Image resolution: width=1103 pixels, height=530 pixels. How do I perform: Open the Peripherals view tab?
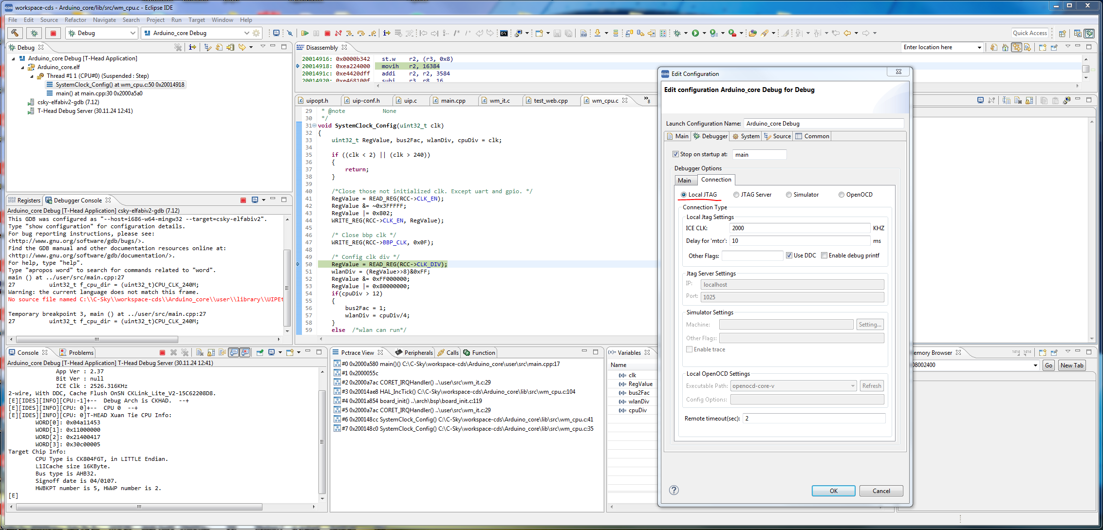point(414,353)
